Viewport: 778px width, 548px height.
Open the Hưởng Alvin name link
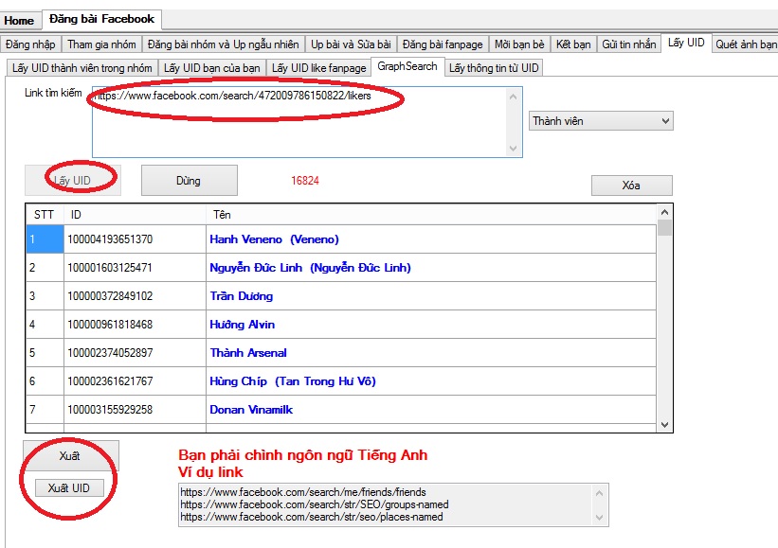point(243,325)
